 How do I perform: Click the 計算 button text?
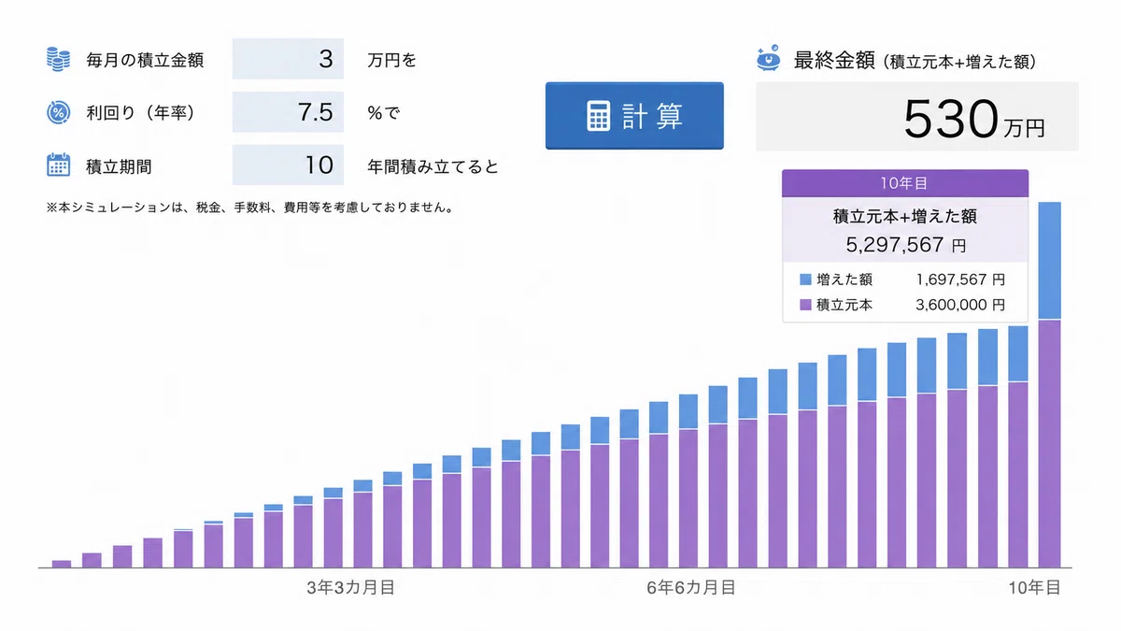[x=653, y=116]
